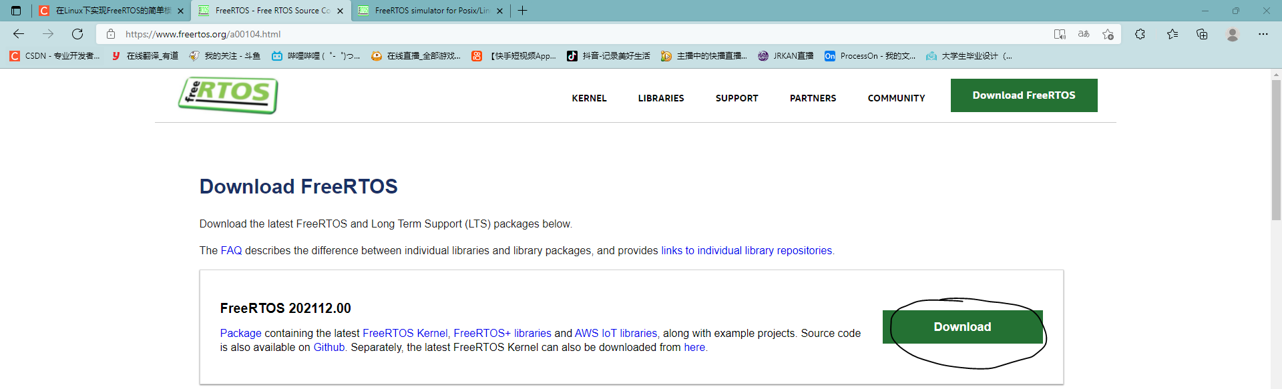Open the 抖音-记录美好生活 bookmark
Image resolution: width=1282 pixels, height=389 pixels.
pyautogui.click(x=608, y=56)
